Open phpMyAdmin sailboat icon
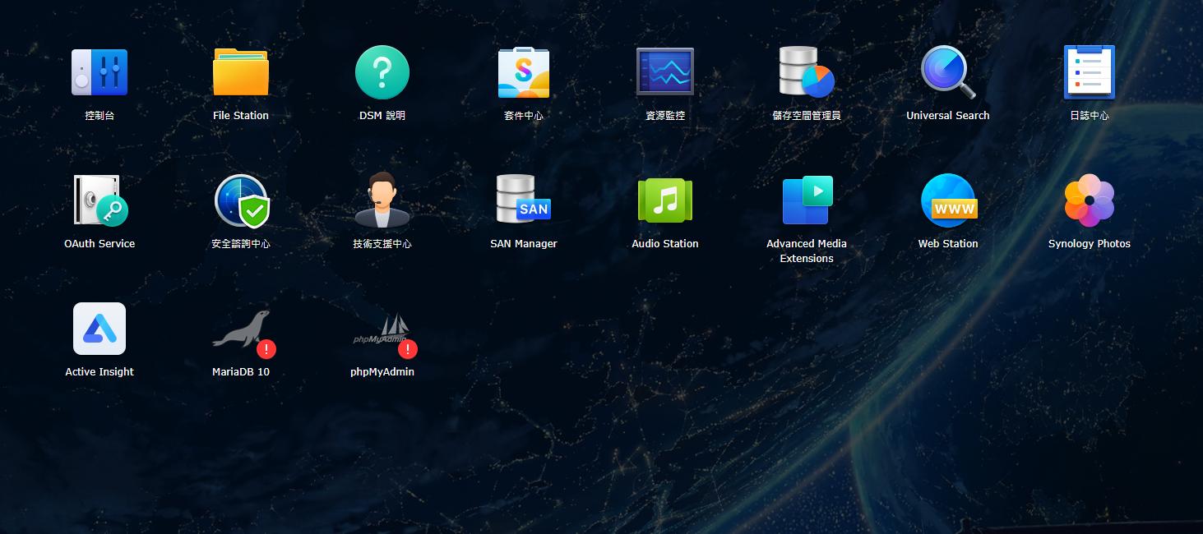This screenshot has height=534, width=1203. click(x=382, y=330)
